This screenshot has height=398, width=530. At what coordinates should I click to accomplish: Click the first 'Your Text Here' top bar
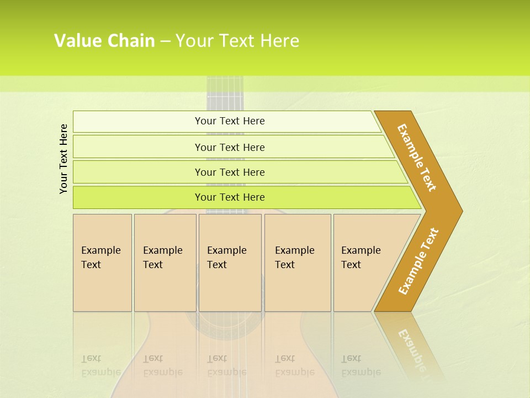(x=227, y=122)
